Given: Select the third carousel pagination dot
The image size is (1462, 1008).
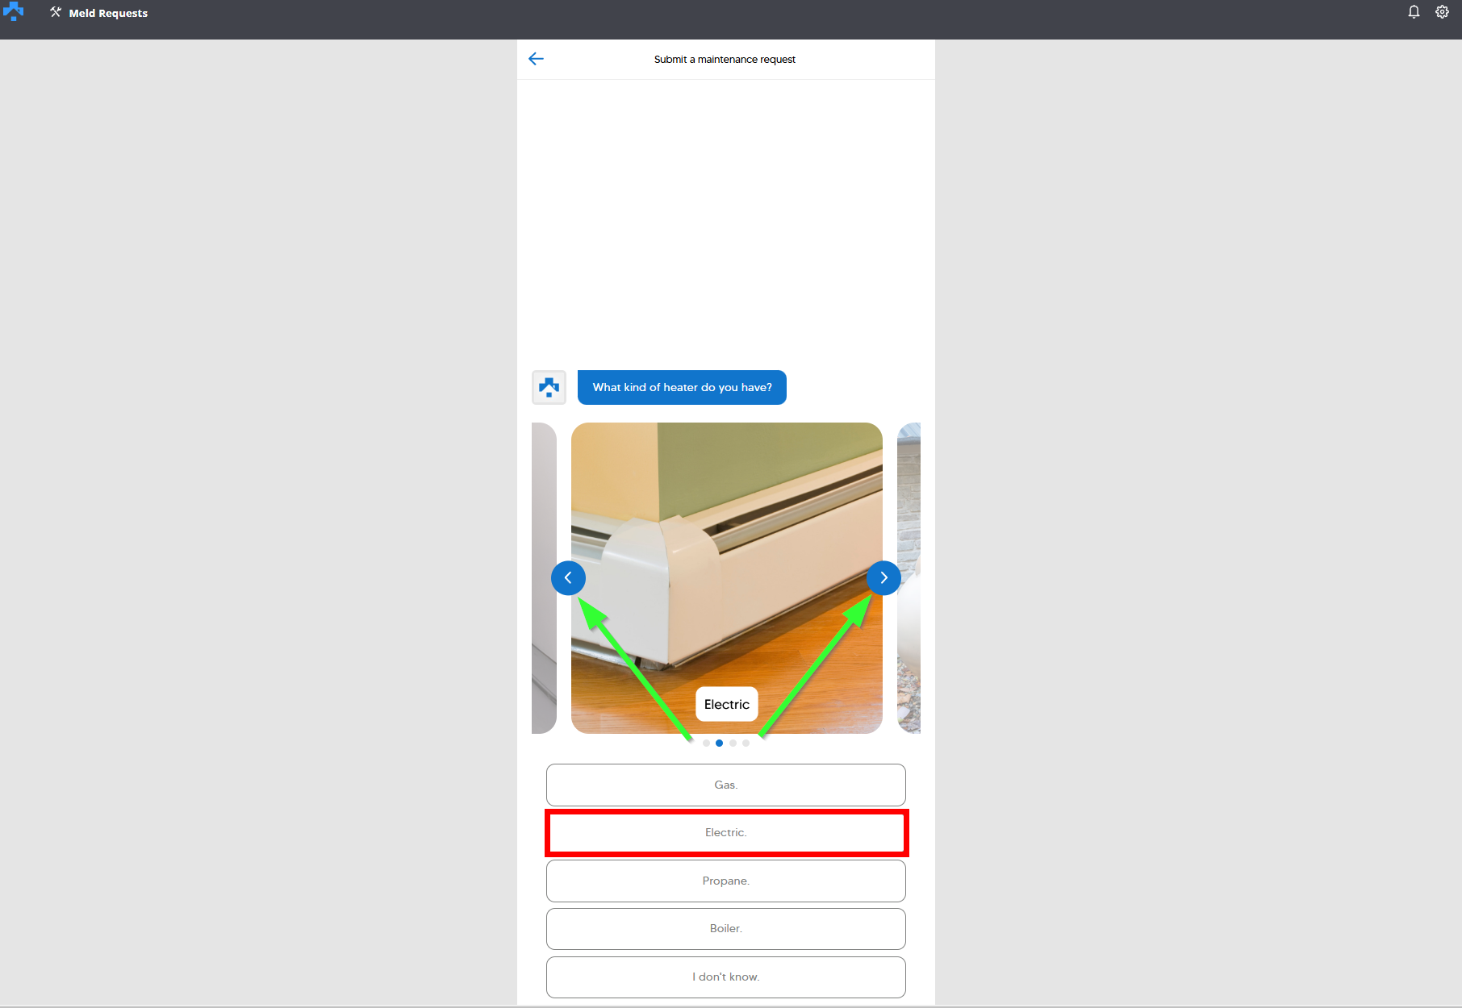Looking at the screenshot, I should pyautogui.click(x=733, y=744).
